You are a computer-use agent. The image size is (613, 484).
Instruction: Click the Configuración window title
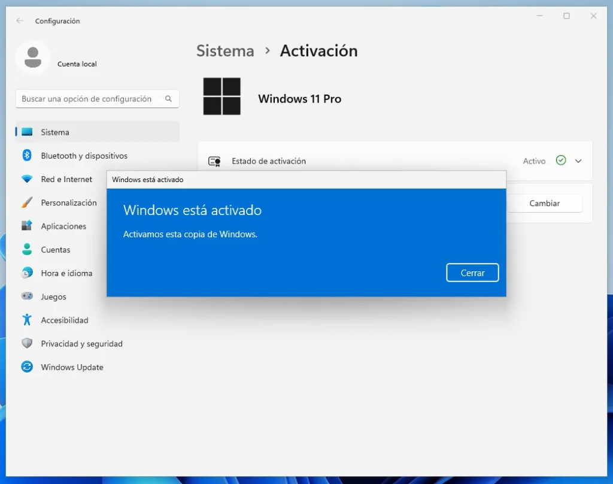(57, 21)
